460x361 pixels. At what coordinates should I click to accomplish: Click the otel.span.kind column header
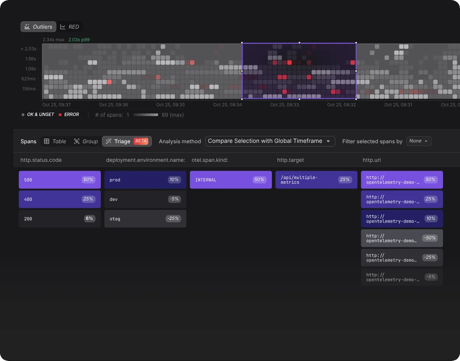point(210,160)
